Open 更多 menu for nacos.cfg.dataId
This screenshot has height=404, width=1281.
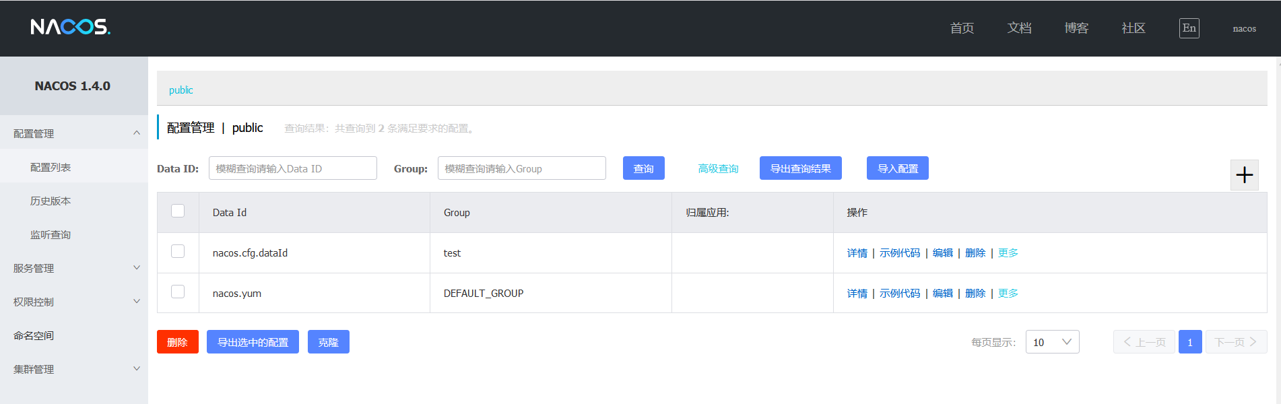1008,253
